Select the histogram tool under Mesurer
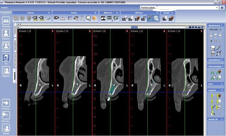This screenshot has width=226, height=136. pyautogui.click(x=103, y=18)
